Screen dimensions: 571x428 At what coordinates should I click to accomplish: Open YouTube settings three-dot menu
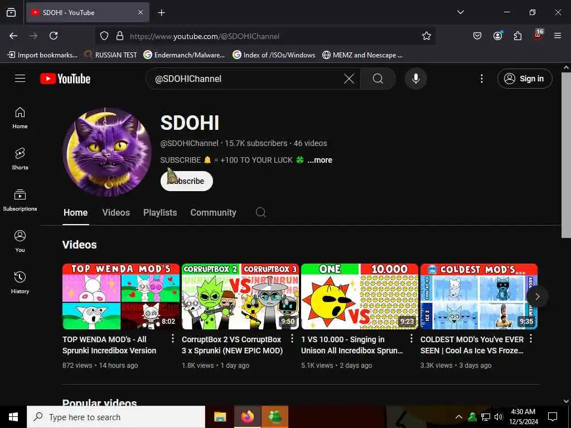[x=481, y=79]
